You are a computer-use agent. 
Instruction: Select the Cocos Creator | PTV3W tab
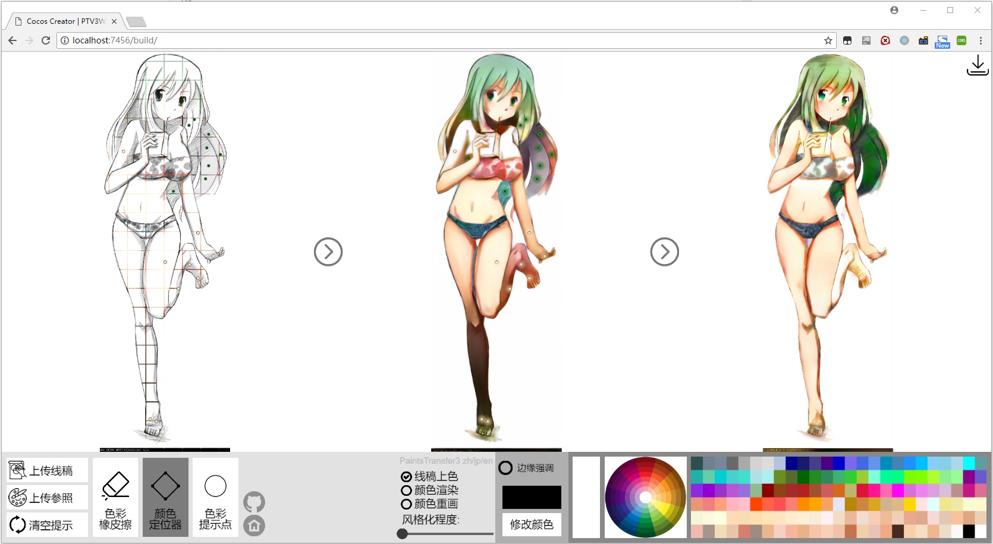click(65, 21)
